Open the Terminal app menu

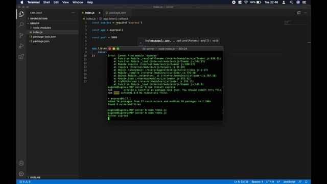click(33, 2)
